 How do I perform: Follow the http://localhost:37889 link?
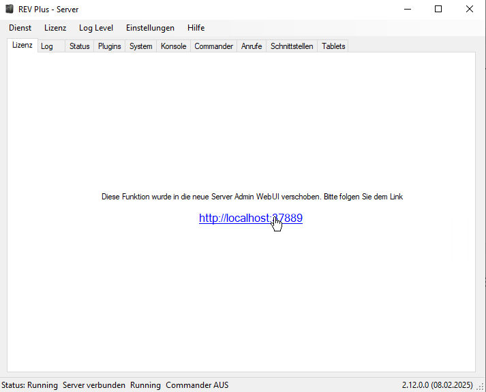point(250,218)
